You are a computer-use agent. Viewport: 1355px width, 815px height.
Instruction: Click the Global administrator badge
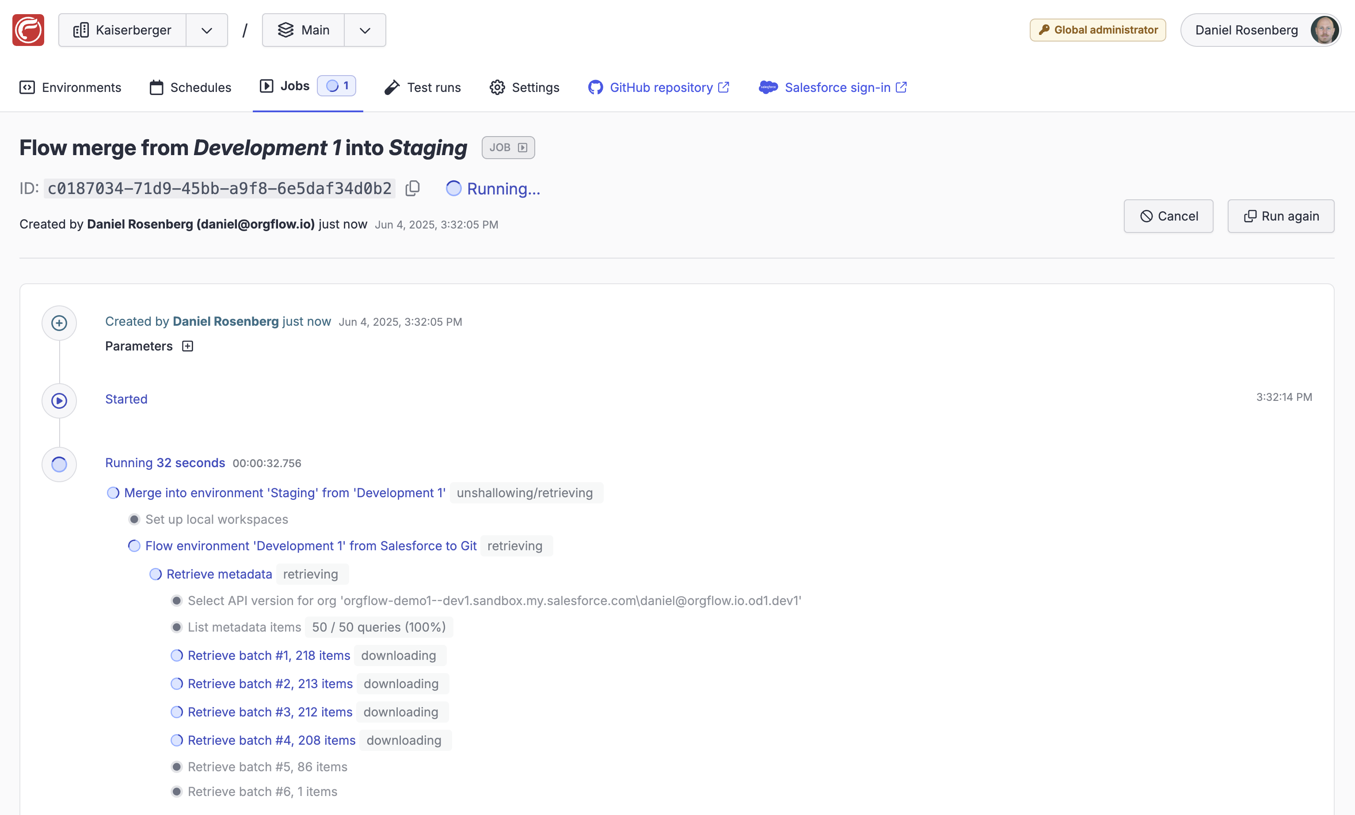(1097, 30)
